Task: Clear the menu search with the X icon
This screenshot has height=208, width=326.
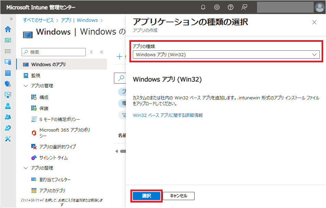Action: click(x=91, y=52)
